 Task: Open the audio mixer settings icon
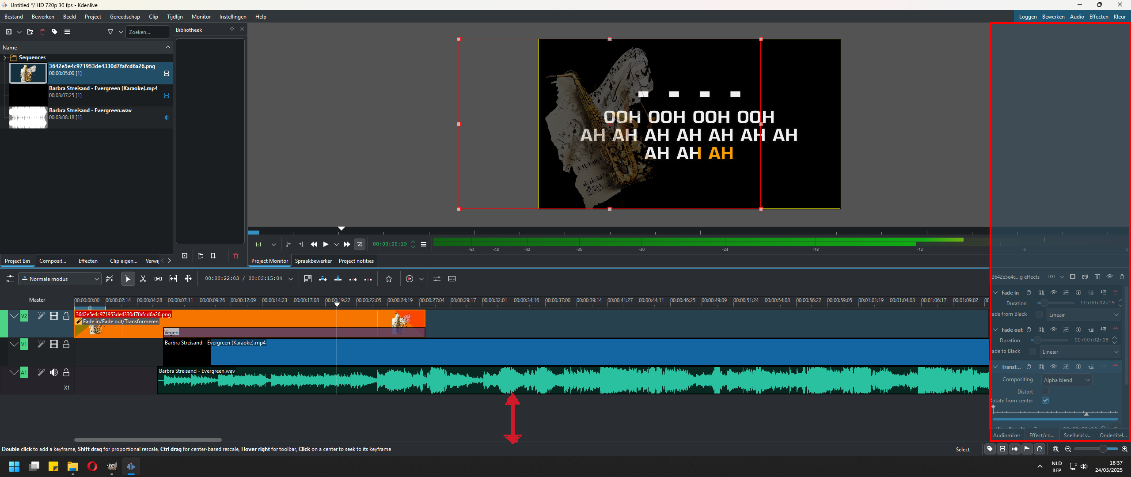point(437,279)
